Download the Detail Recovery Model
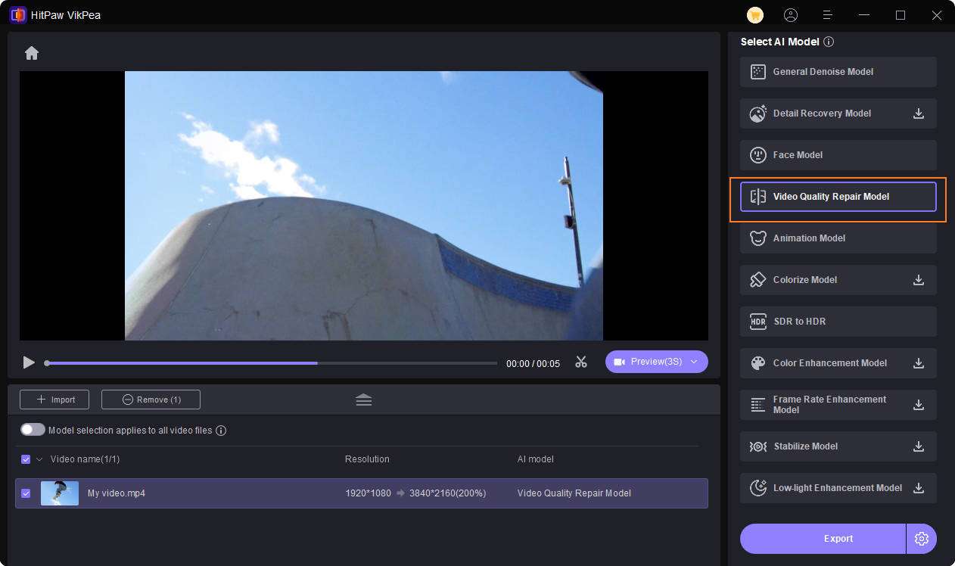This screenshot has height=566, width=955. pyautogui.click(x=919, y=114)
